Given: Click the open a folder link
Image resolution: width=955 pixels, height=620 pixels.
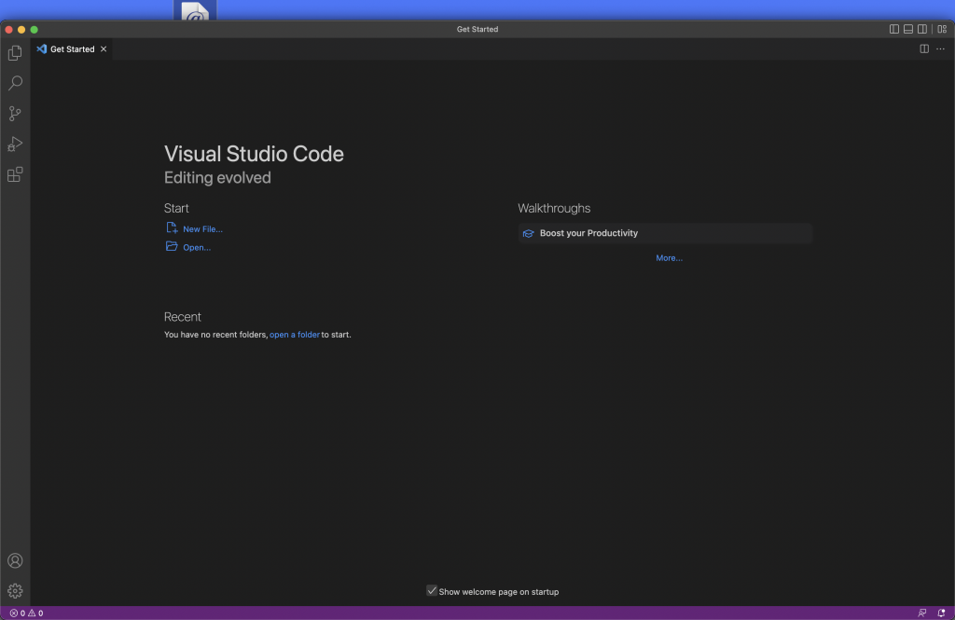Looking at the screenshot, I should click(294, 335).
